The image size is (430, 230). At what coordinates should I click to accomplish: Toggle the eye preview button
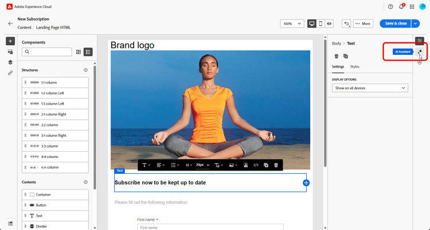(x=329, y=23)
